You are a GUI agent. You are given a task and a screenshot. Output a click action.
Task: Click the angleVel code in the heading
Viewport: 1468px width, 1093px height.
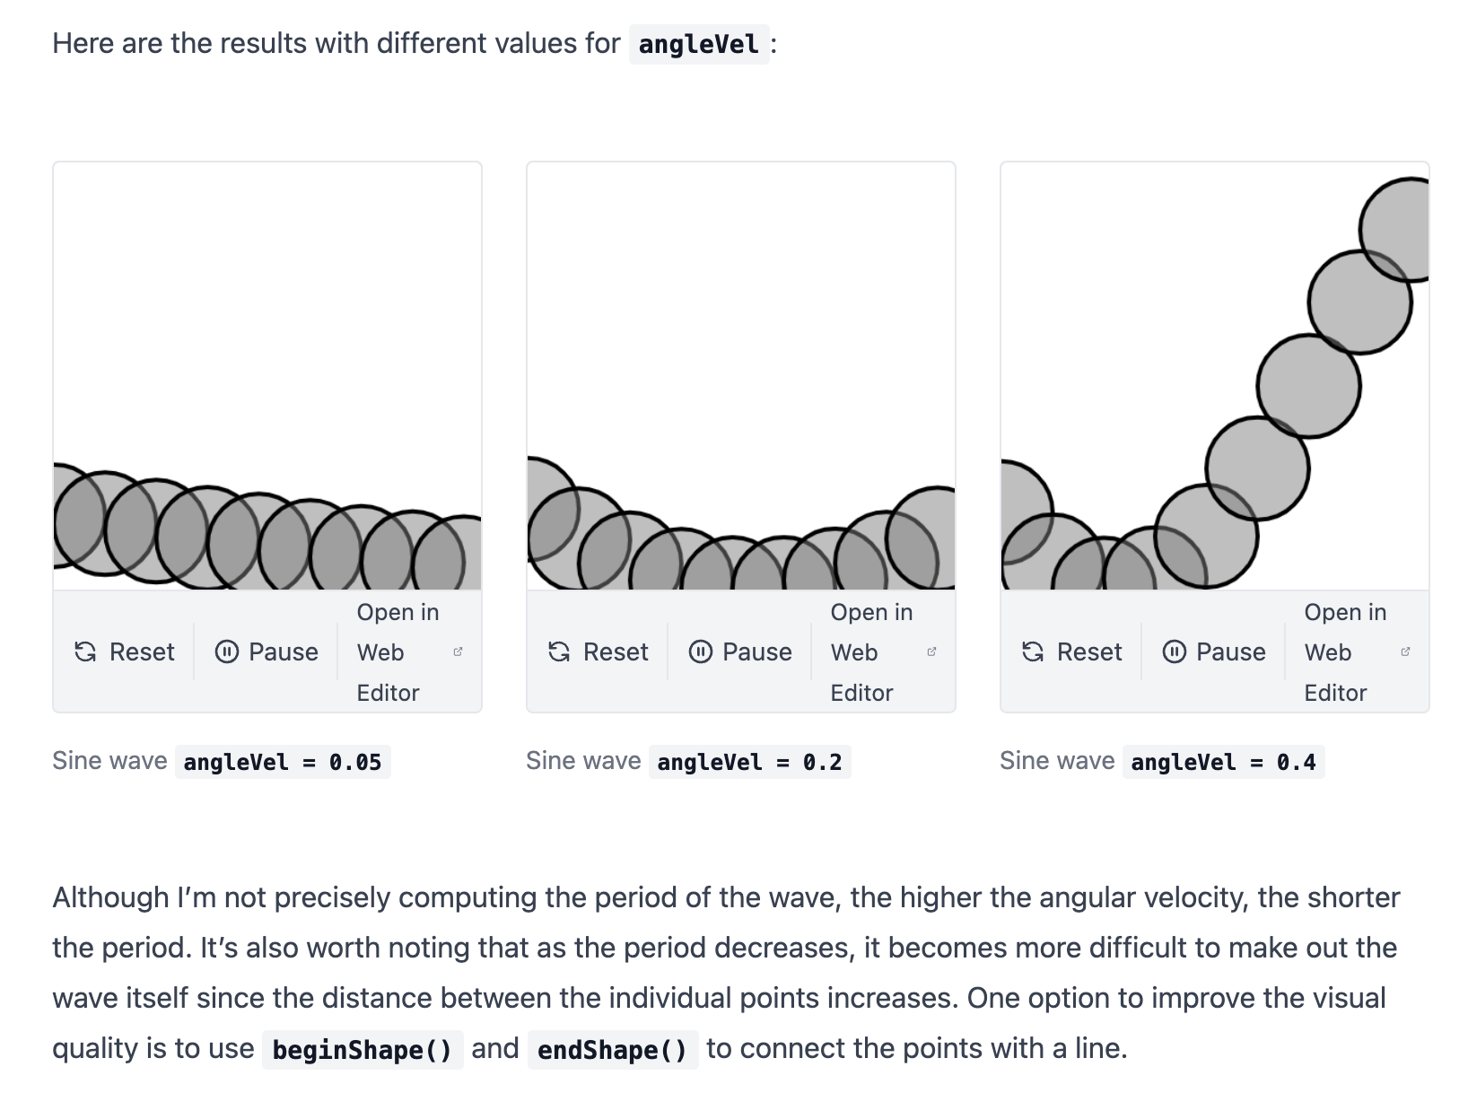[x=698, y=41]
